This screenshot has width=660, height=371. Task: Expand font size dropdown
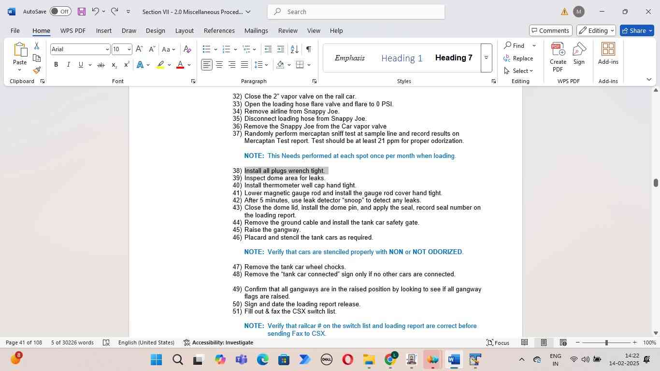tap(129, 49)
